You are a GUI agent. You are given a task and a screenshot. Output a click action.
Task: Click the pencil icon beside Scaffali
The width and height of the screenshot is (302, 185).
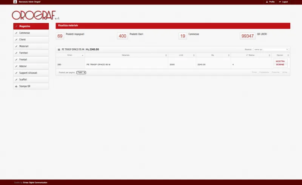point(16,80)
